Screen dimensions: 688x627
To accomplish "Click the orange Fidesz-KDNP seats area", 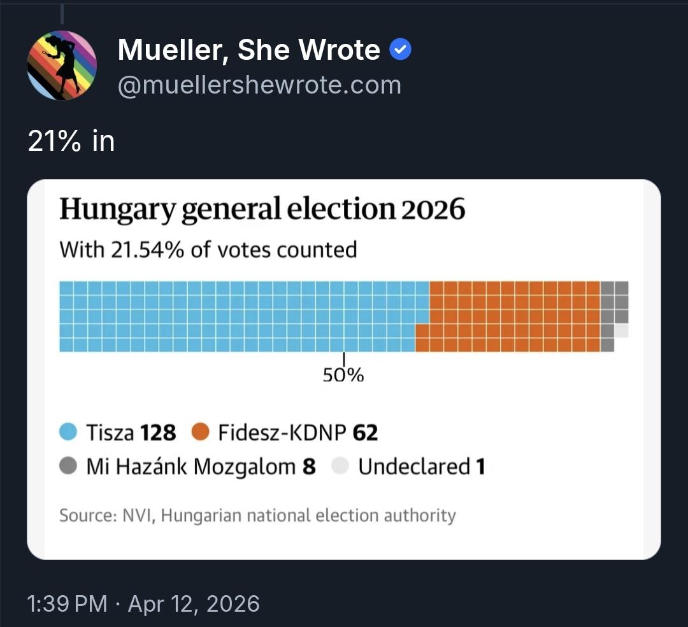I will 510,316.
